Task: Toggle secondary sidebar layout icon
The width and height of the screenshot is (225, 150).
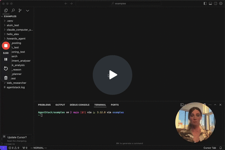Action: (215, 3)
